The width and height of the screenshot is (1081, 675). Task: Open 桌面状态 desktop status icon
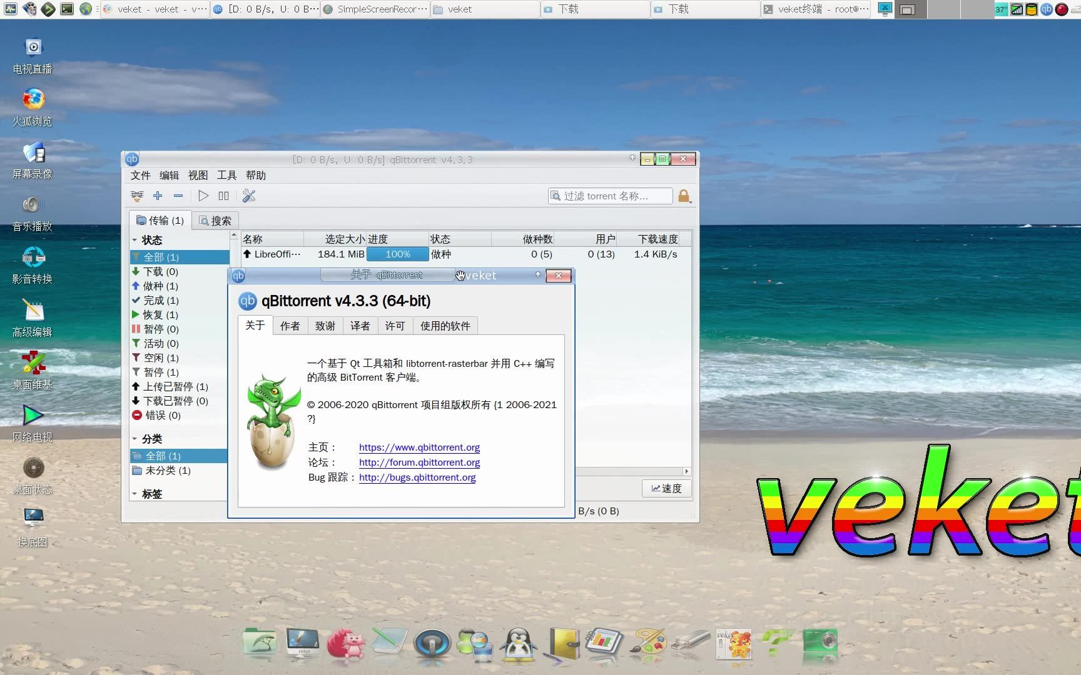pos(33,476)
